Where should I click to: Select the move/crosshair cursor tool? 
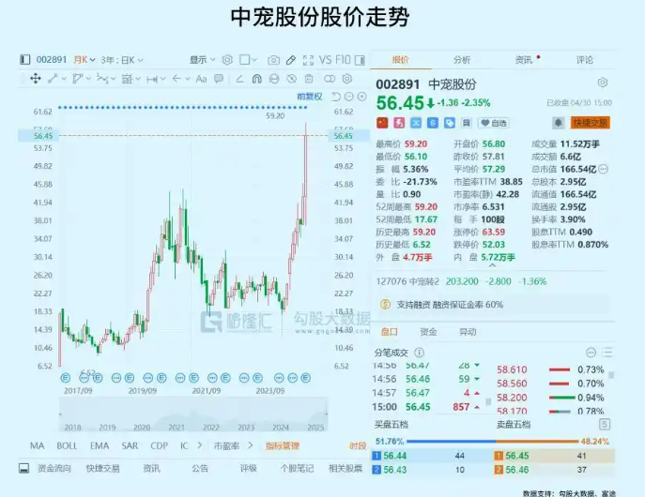(x=36, y=79)
